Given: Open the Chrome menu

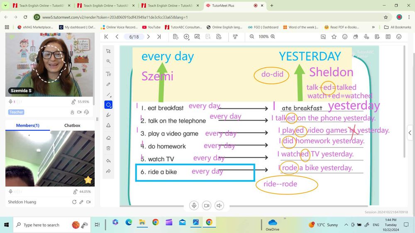Looking at the screenshot, I should coord(409,17).
